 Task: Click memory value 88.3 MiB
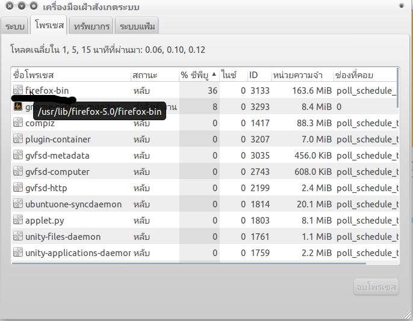click(314, 123)
